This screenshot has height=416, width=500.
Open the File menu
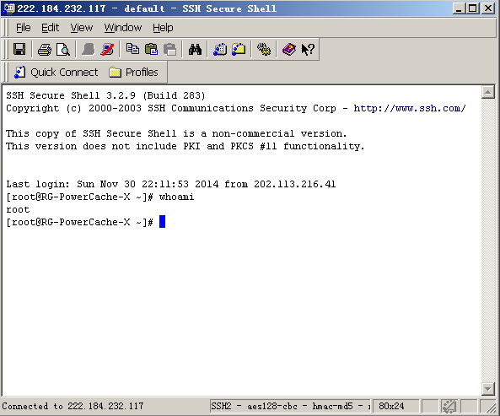[24, 28]
